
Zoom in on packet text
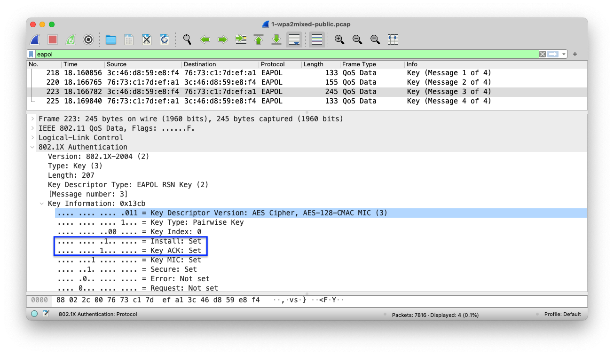click(x=339, y=39)
